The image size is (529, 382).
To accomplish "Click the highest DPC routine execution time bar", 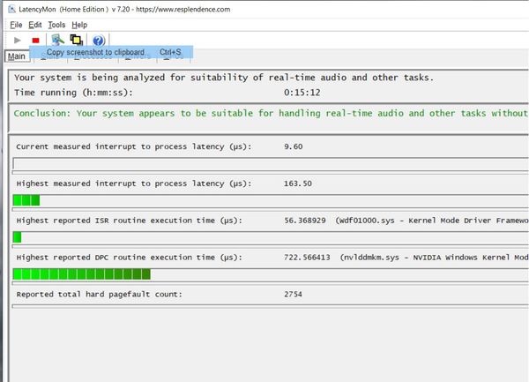I will (x=271, y=274).
